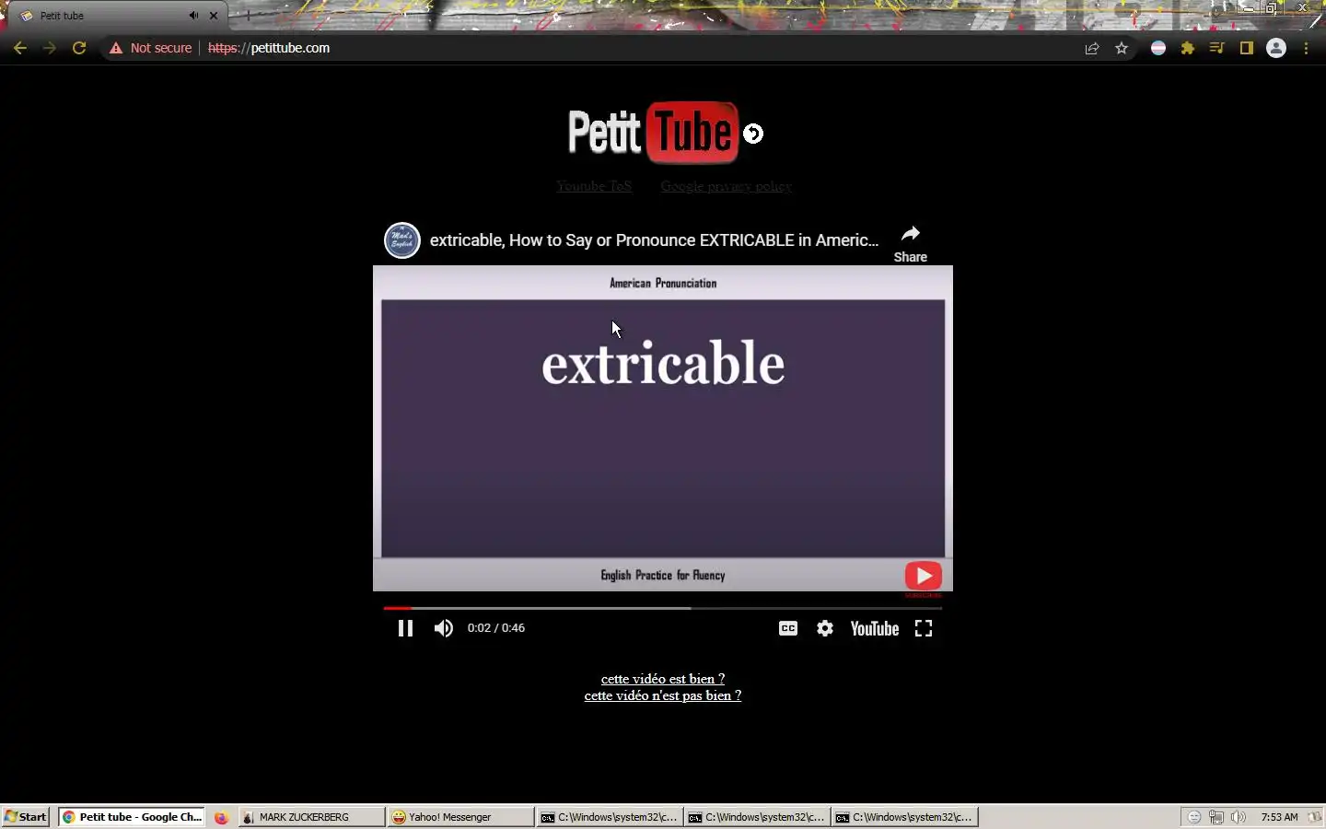Open the striped flag extension icon
The image size is (1326, 829).
(x=1158, y=48)
